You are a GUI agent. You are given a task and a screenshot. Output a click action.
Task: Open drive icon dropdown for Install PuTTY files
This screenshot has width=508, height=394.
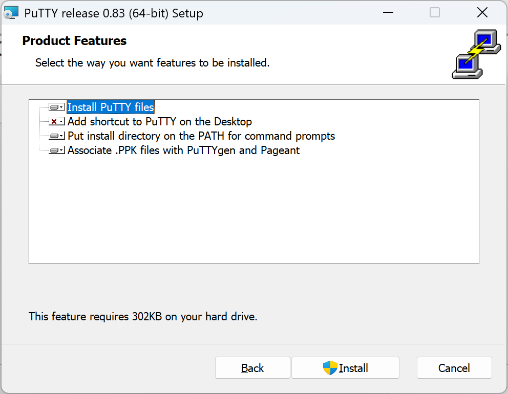(x=57, y=107)
